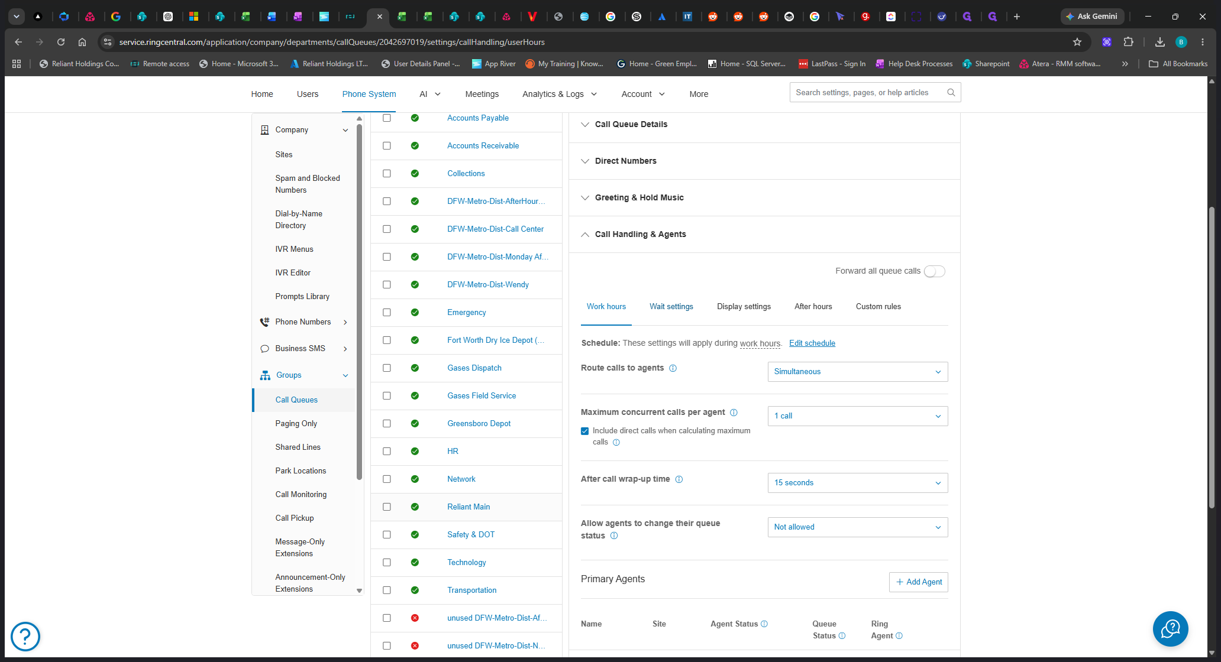Open the round help question mark icon

coord(25,637)
